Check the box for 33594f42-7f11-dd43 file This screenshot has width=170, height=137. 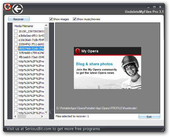[16, 44]
